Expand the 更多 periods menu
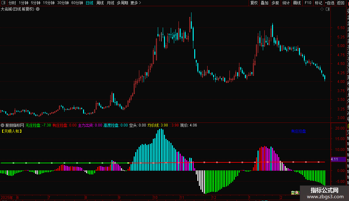This screenshot has width=349, height=201. click(136, 3)
